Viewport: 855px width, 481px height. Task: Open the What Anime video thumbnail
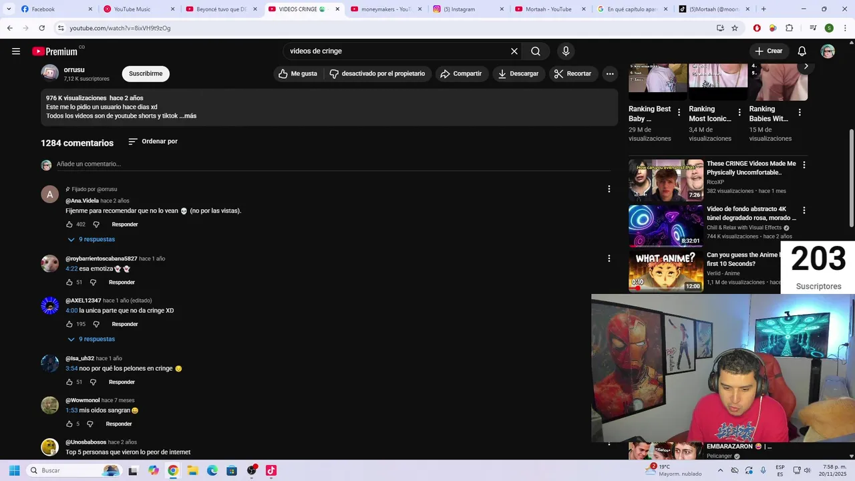pos(665,271)
